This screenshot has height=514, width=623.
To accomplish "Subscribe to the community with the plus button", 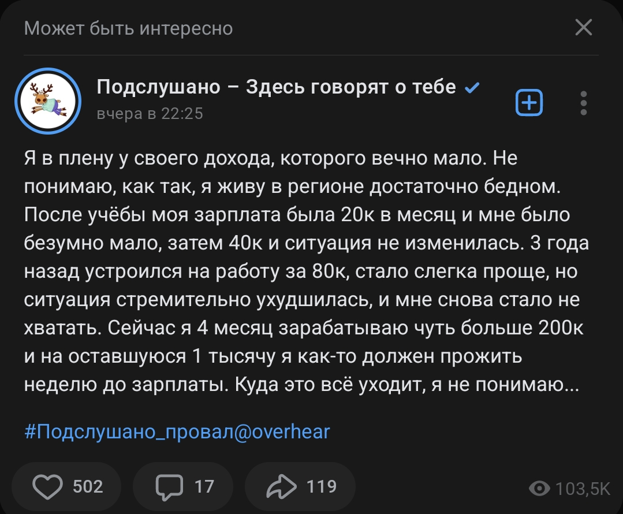I will (528, 103).
